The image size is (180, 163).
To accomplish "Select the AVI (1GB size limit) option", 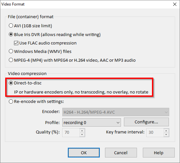I will 30,26.
